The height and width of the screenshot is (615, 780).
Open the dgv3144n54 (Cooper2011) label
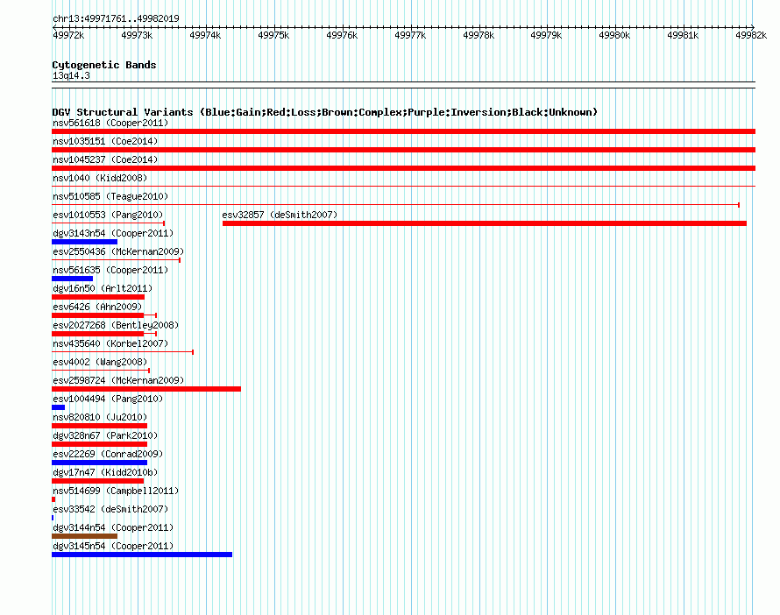point(113,527)
